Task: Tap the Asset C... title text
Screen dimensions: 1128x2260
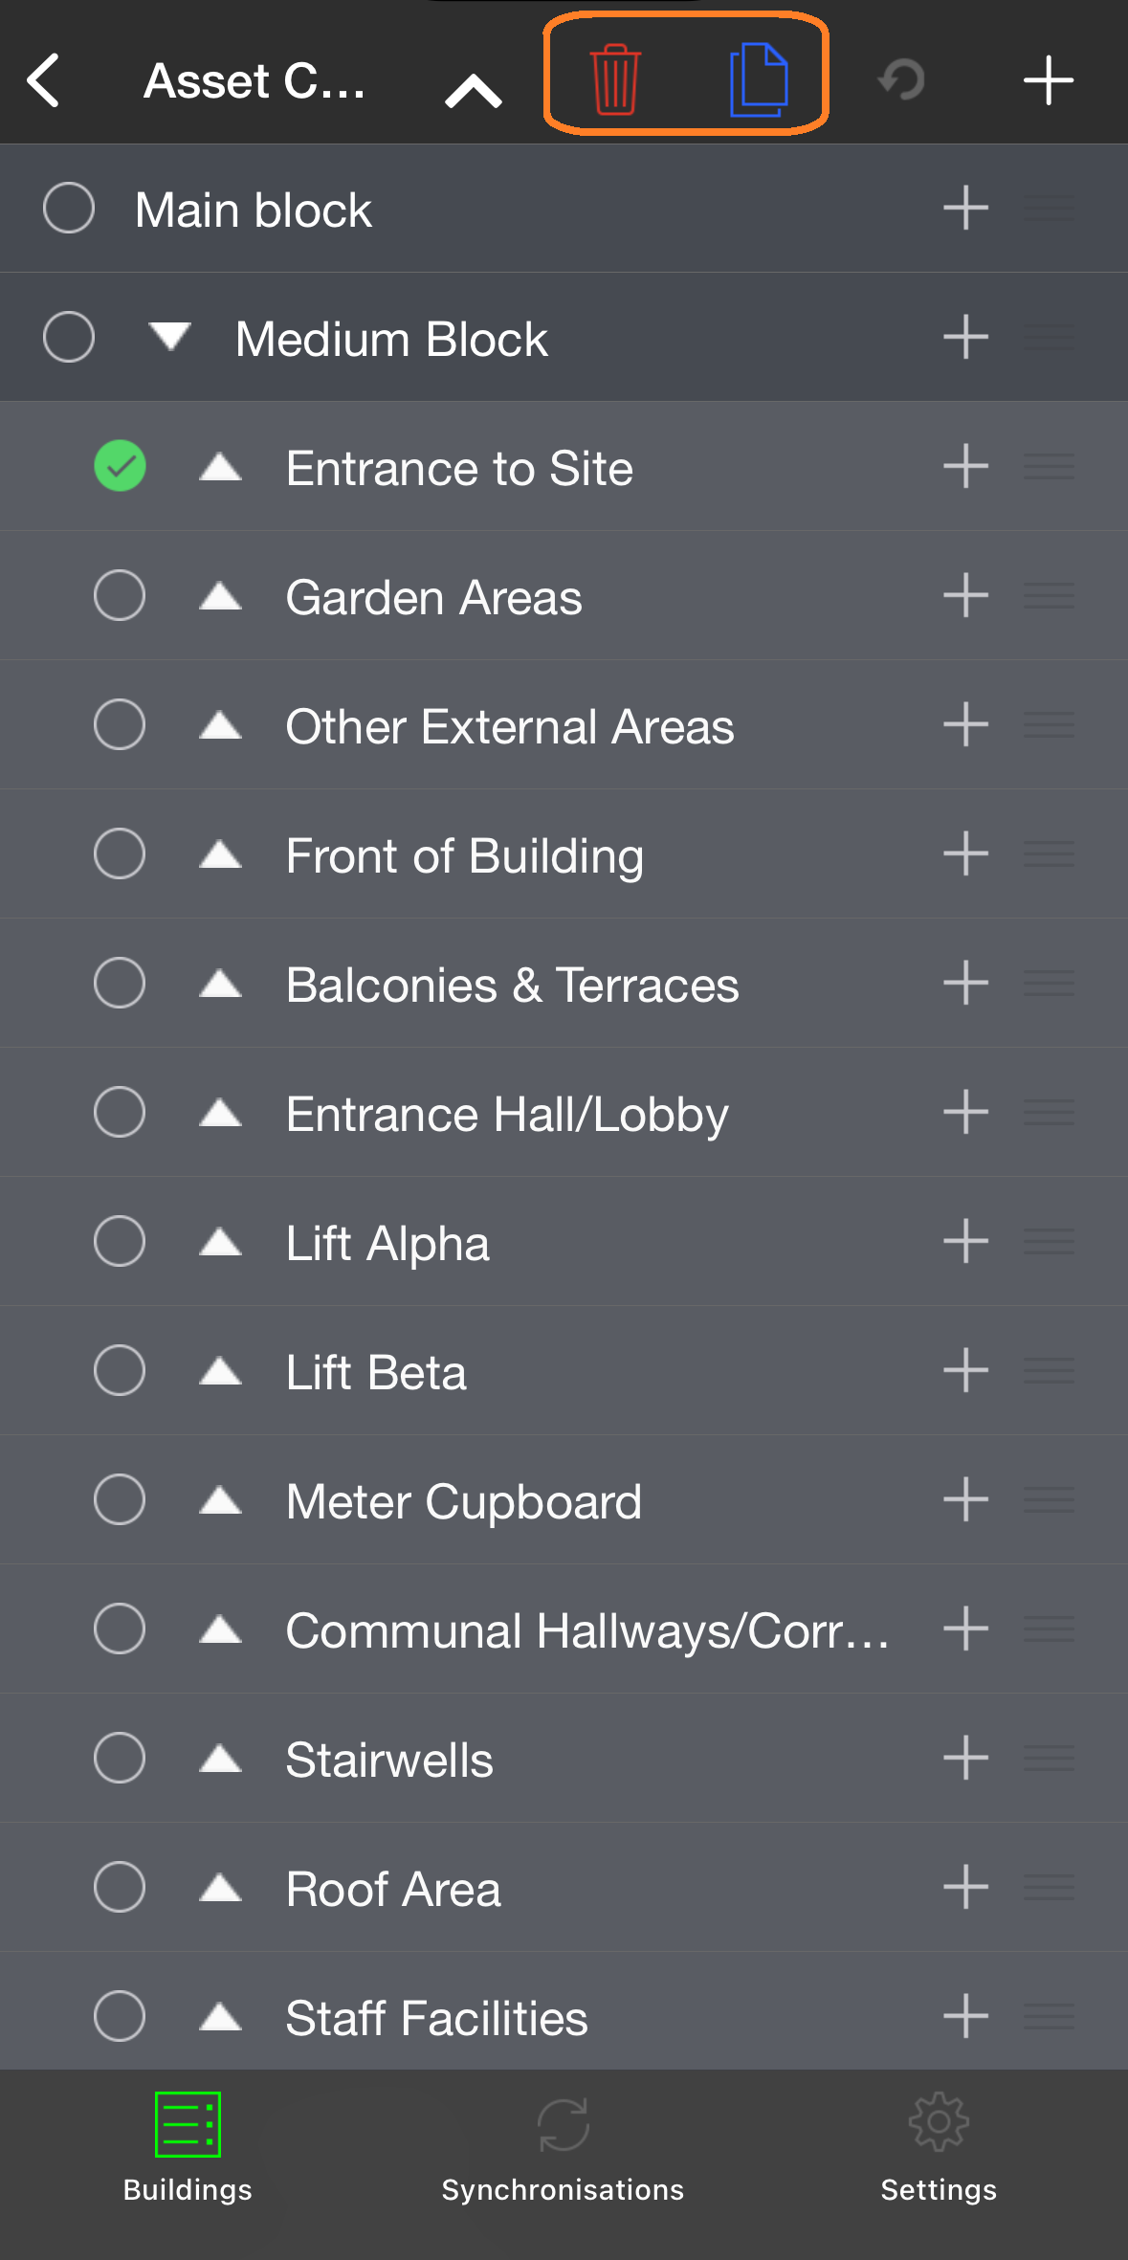Action: click(x=254, y=80)
